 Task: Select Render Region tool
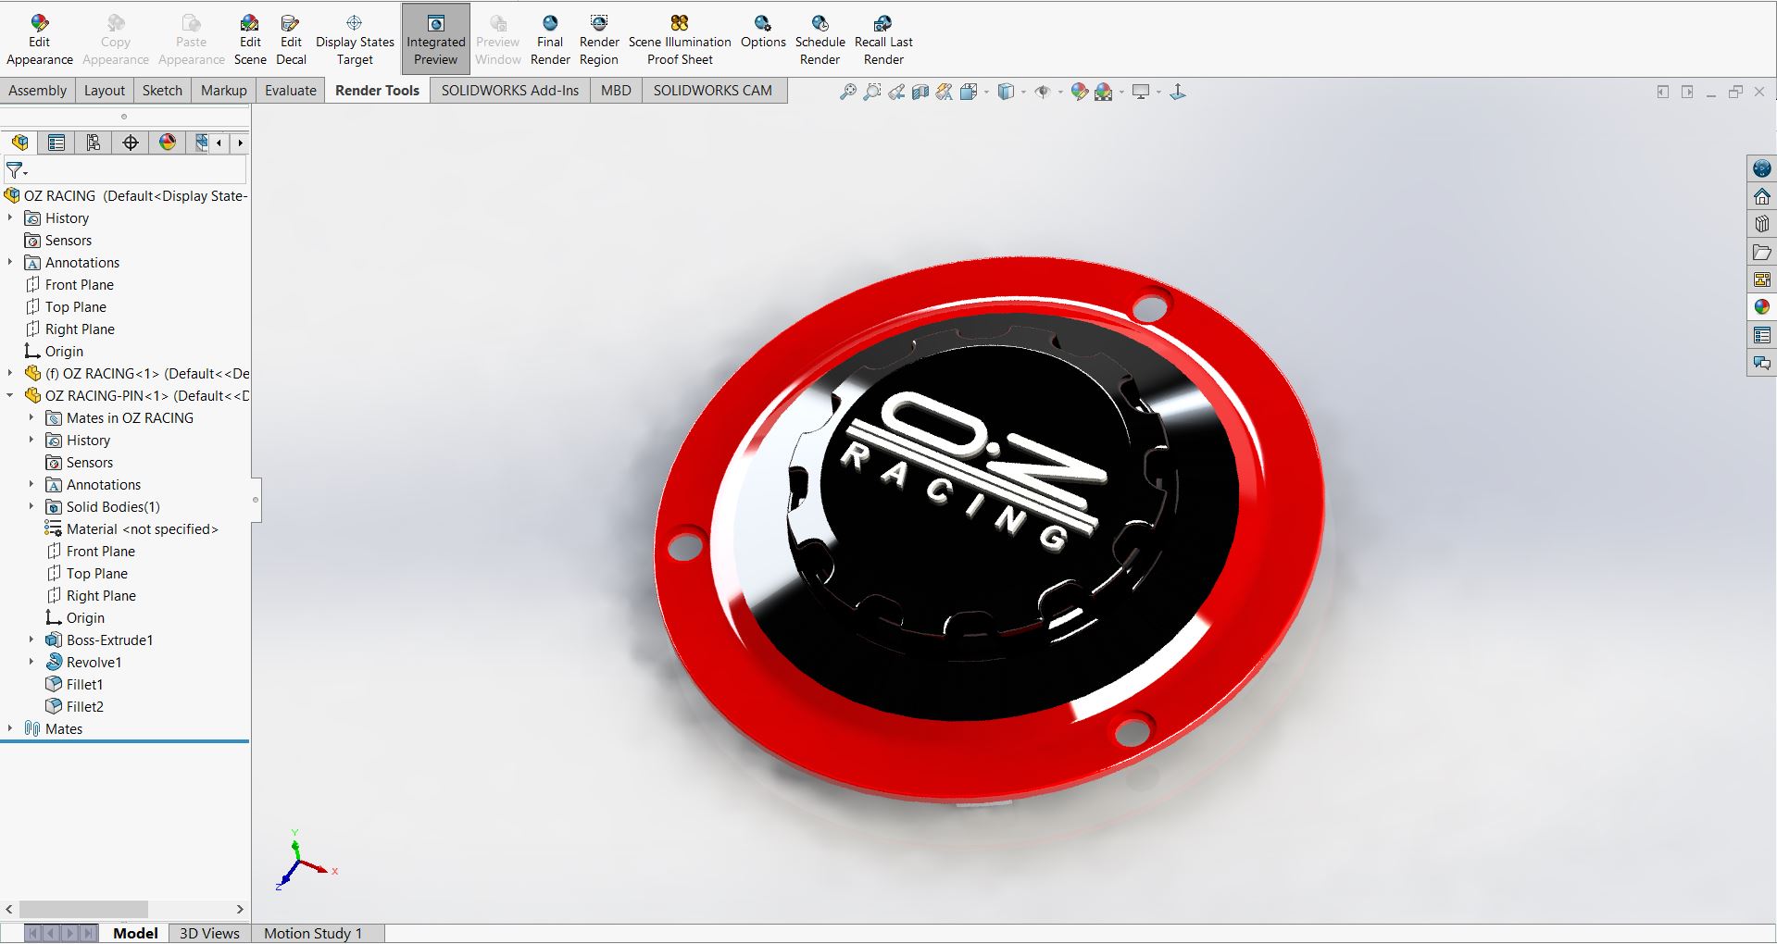click(x=599, y=40)
